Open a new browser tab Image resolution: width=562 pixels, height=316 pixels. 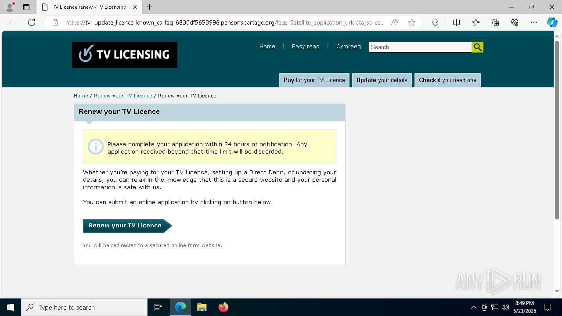click(x=150, y=7)
